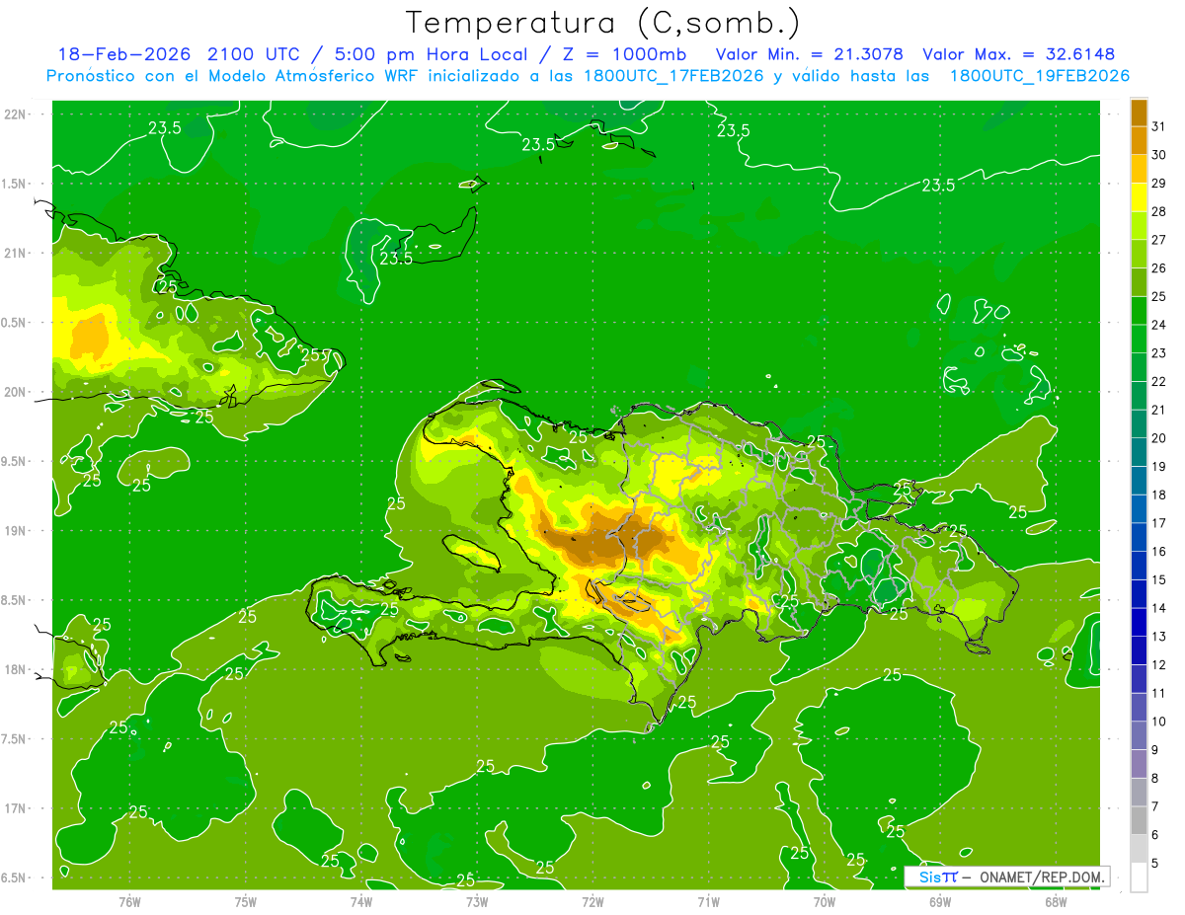Click the "72W" longitude axis label
Image resolution: width=1185 pixels, height=915 pixels.
pos(592,902)
